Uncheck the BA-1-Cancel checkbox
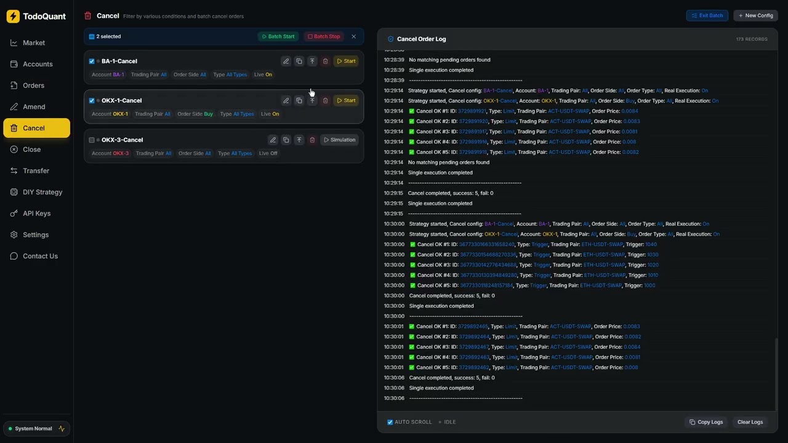The height and width of the screenshot is (443, 788). tap(92, 62)
